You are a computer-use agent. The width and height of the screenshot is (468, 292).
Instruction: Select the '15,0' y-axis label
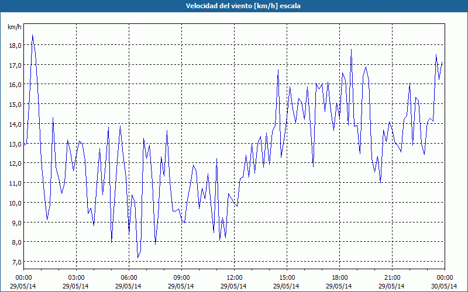[15, 105]
